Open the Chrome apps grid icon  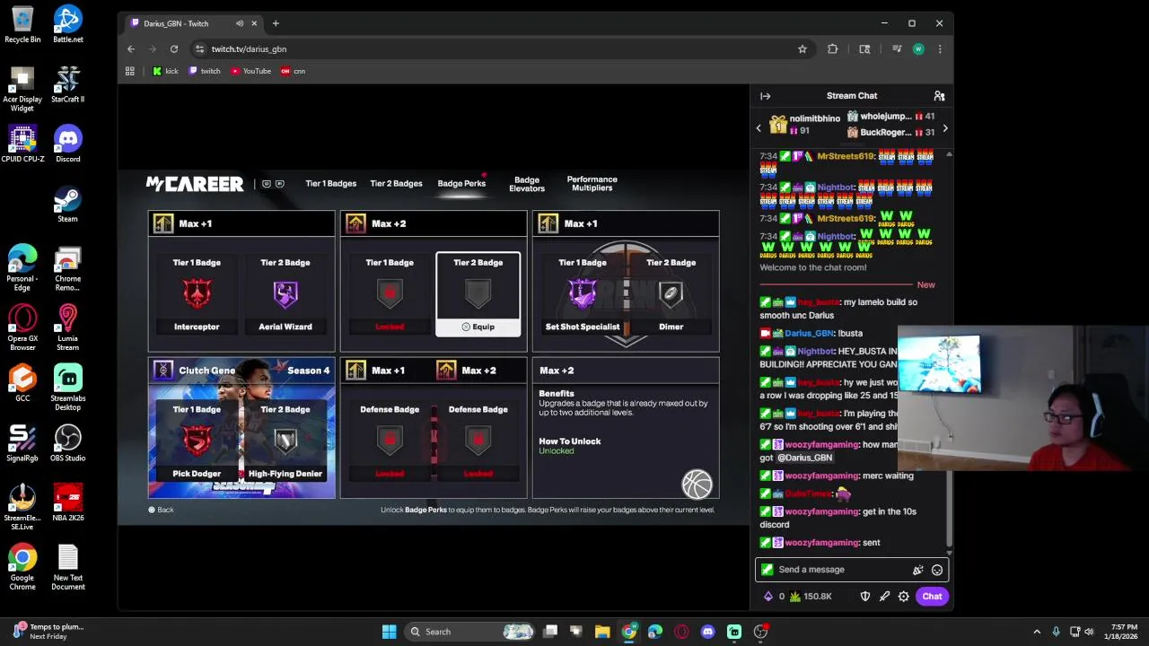click(x=130, y=71)
